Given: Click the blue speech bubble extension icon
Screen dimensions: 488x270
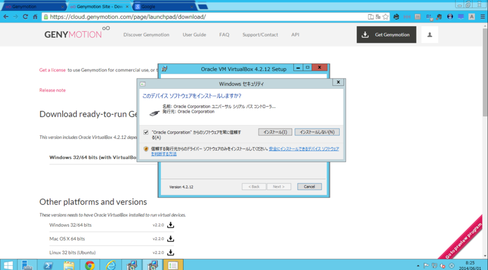Looking at the screenshot, I should [x=461, y=17].
